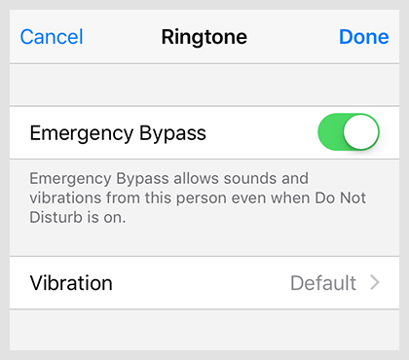Open Vibration settings via chevron arrow
This screenshot has height=360, width=409.
(375, 283)
